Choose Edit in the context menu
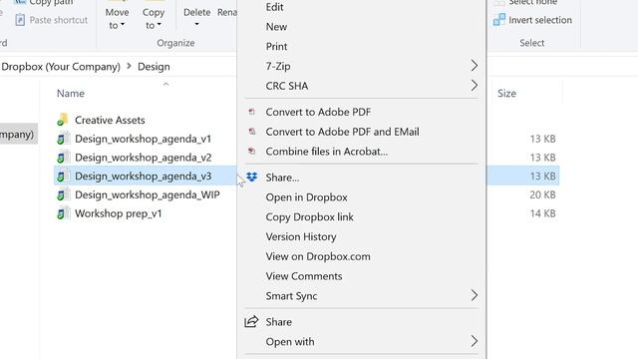The width and height of the screenshot is (638, 359). [x=275, y=7]
